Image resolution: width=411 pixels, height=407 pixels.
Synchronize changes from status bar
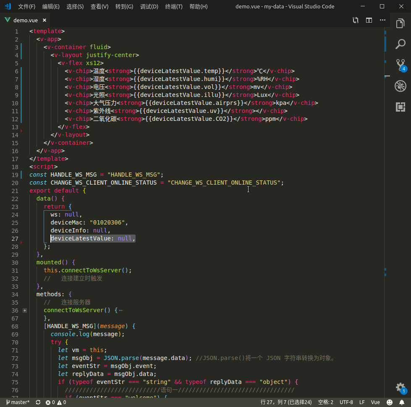click(38, 402)
